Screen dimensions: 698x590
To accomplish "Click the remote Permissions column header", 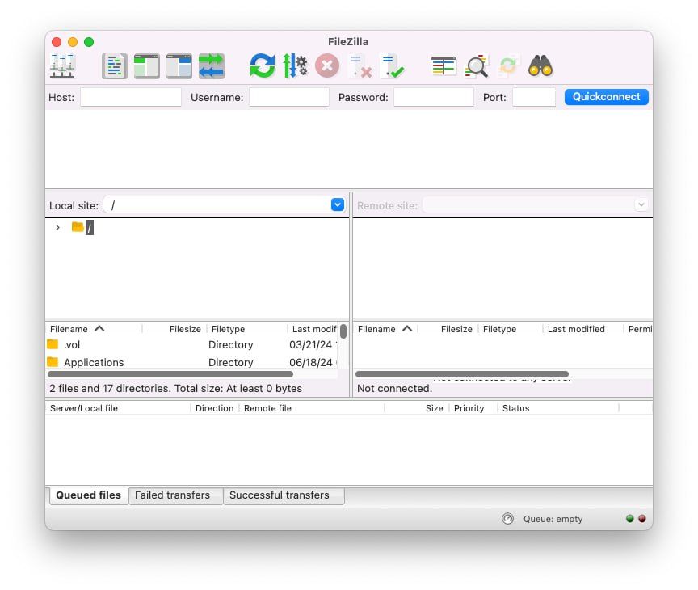I will click(639, 329).
